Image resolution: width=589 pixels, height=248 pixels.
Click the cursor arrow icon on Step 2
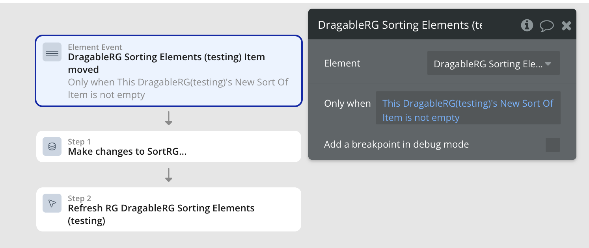click(52, 203)
